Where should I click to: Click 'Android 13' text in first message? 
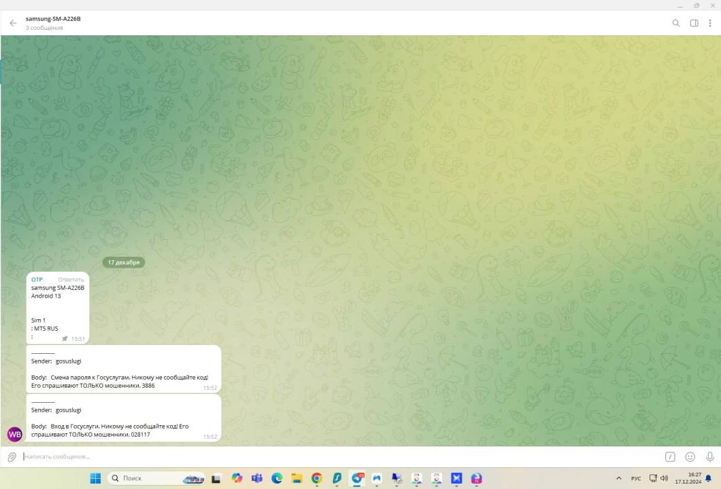(x=46, y=296)
